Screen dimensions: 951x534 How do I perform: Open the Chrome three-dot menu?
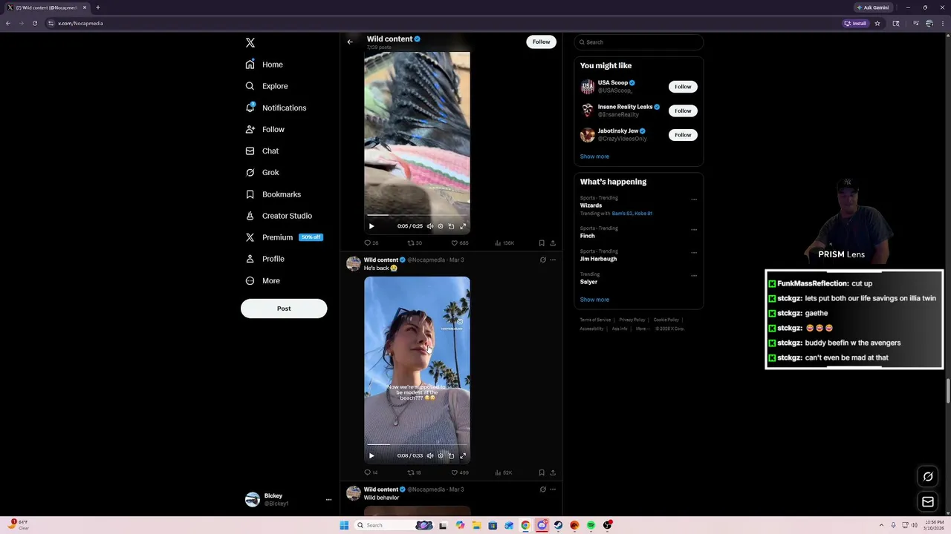pos(942,23)
